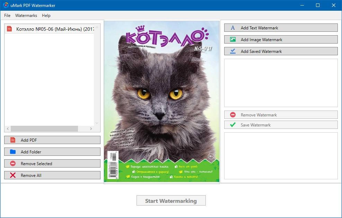342x218 pixels.
Task: Click the file list vertical scroll up arrow
Action: click(x=97, y=27)
